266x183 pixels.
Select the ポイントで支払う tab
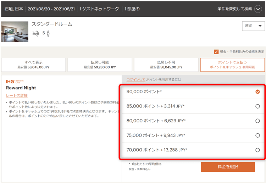click(232, 65)
